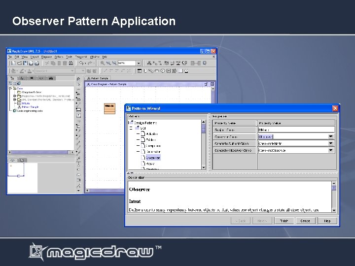Click the Observer Class value text field
Screen dimensions: 355x266
click(293, 136)
